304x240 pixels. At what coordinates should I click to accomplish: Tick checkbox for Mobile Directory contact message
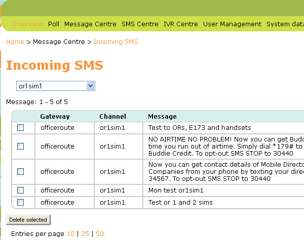point(21,172)
